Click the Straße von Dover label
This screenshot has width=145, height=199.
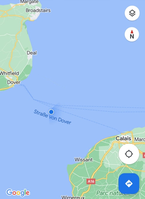pos(52,117)
